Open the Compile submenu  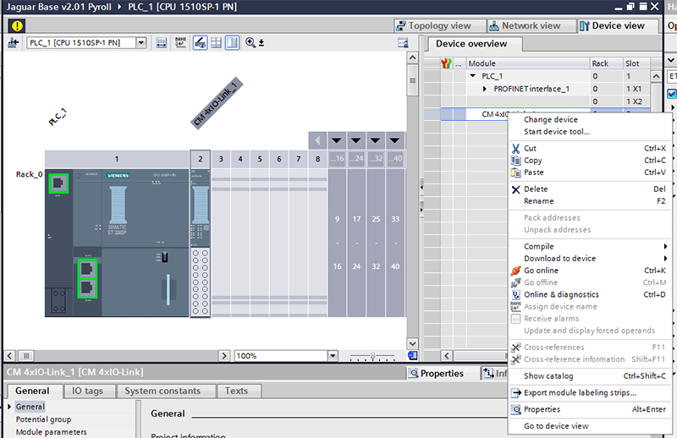tap(590, 246)
